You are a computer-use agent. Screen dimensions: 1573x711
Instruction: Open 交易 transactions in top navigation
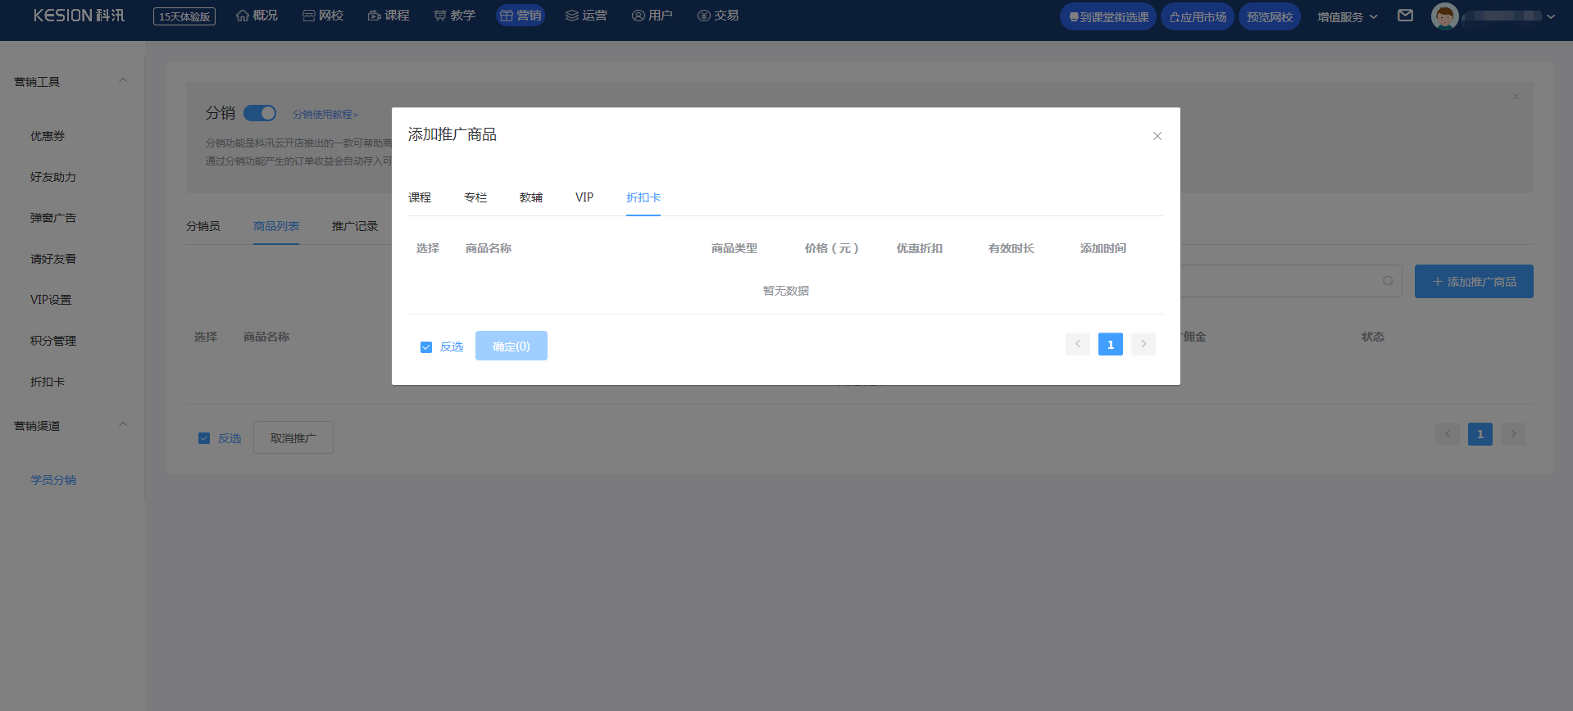[718, 16]
